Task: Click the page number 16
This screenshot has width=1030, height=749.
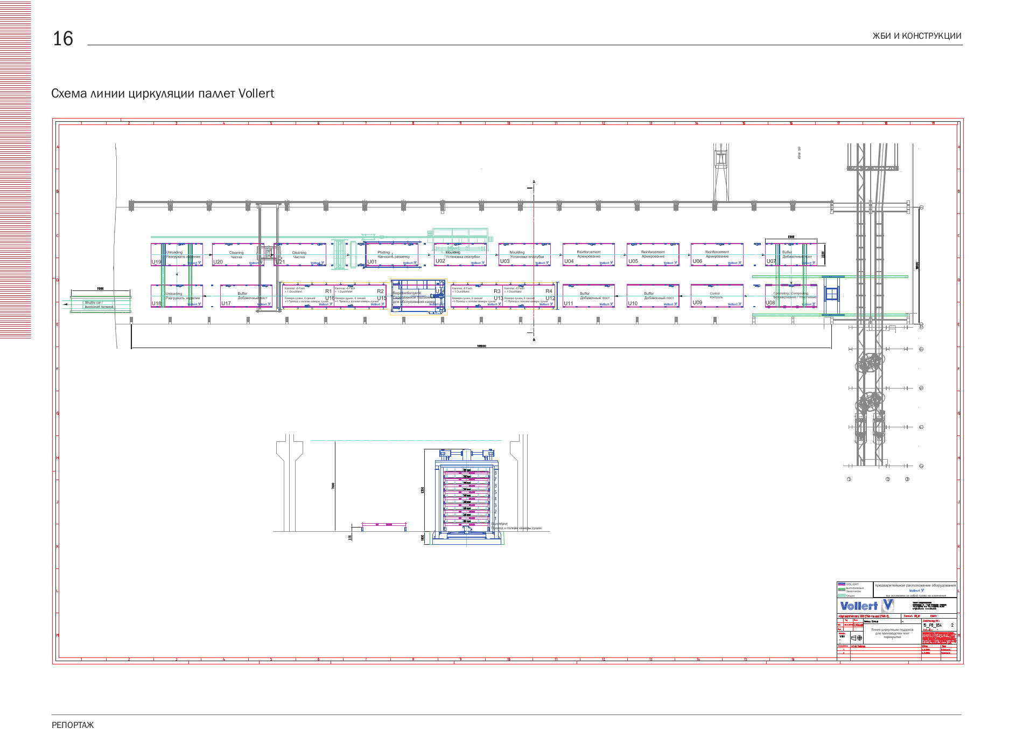Action: [62, 39]
